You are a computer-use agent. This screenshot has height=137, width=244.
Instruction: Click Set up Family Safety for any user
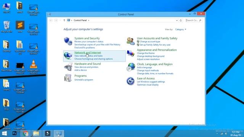[155, 45]
